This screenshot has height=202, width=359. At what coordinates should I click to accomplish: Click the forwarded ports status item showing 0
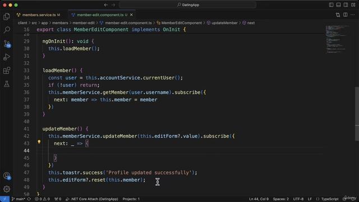click(58, 199)
